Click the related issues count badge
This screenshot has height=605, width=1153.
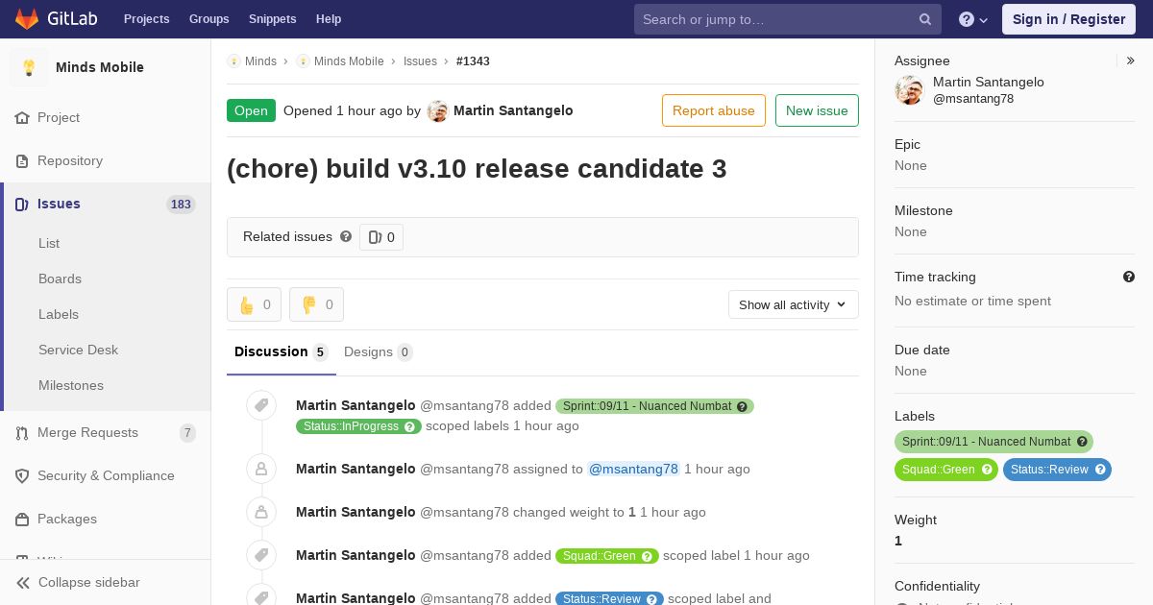[381, 237]
